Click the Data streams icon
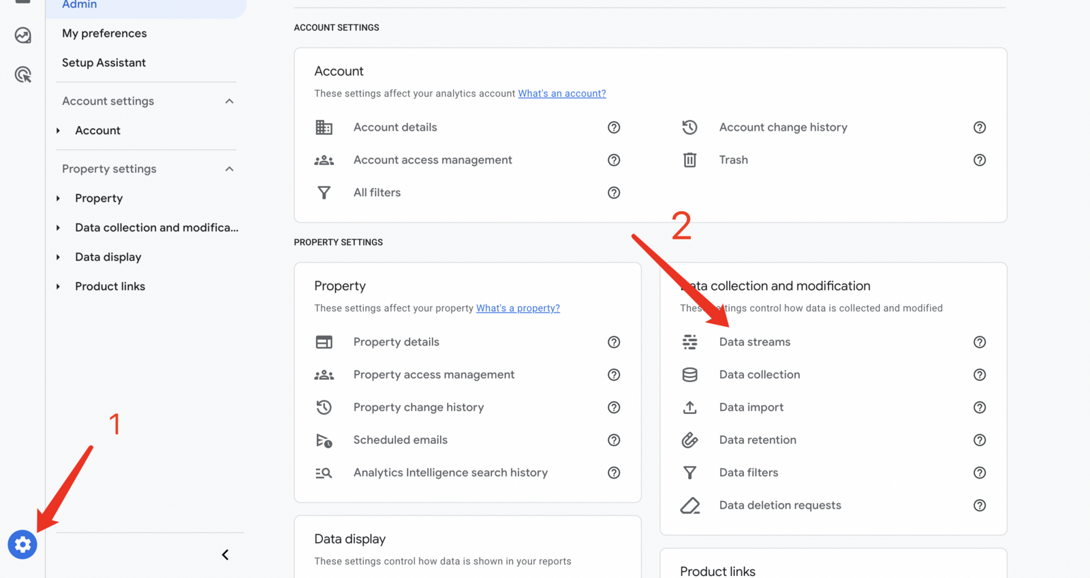The image size is (1090, 578). (x=689, y=342)
